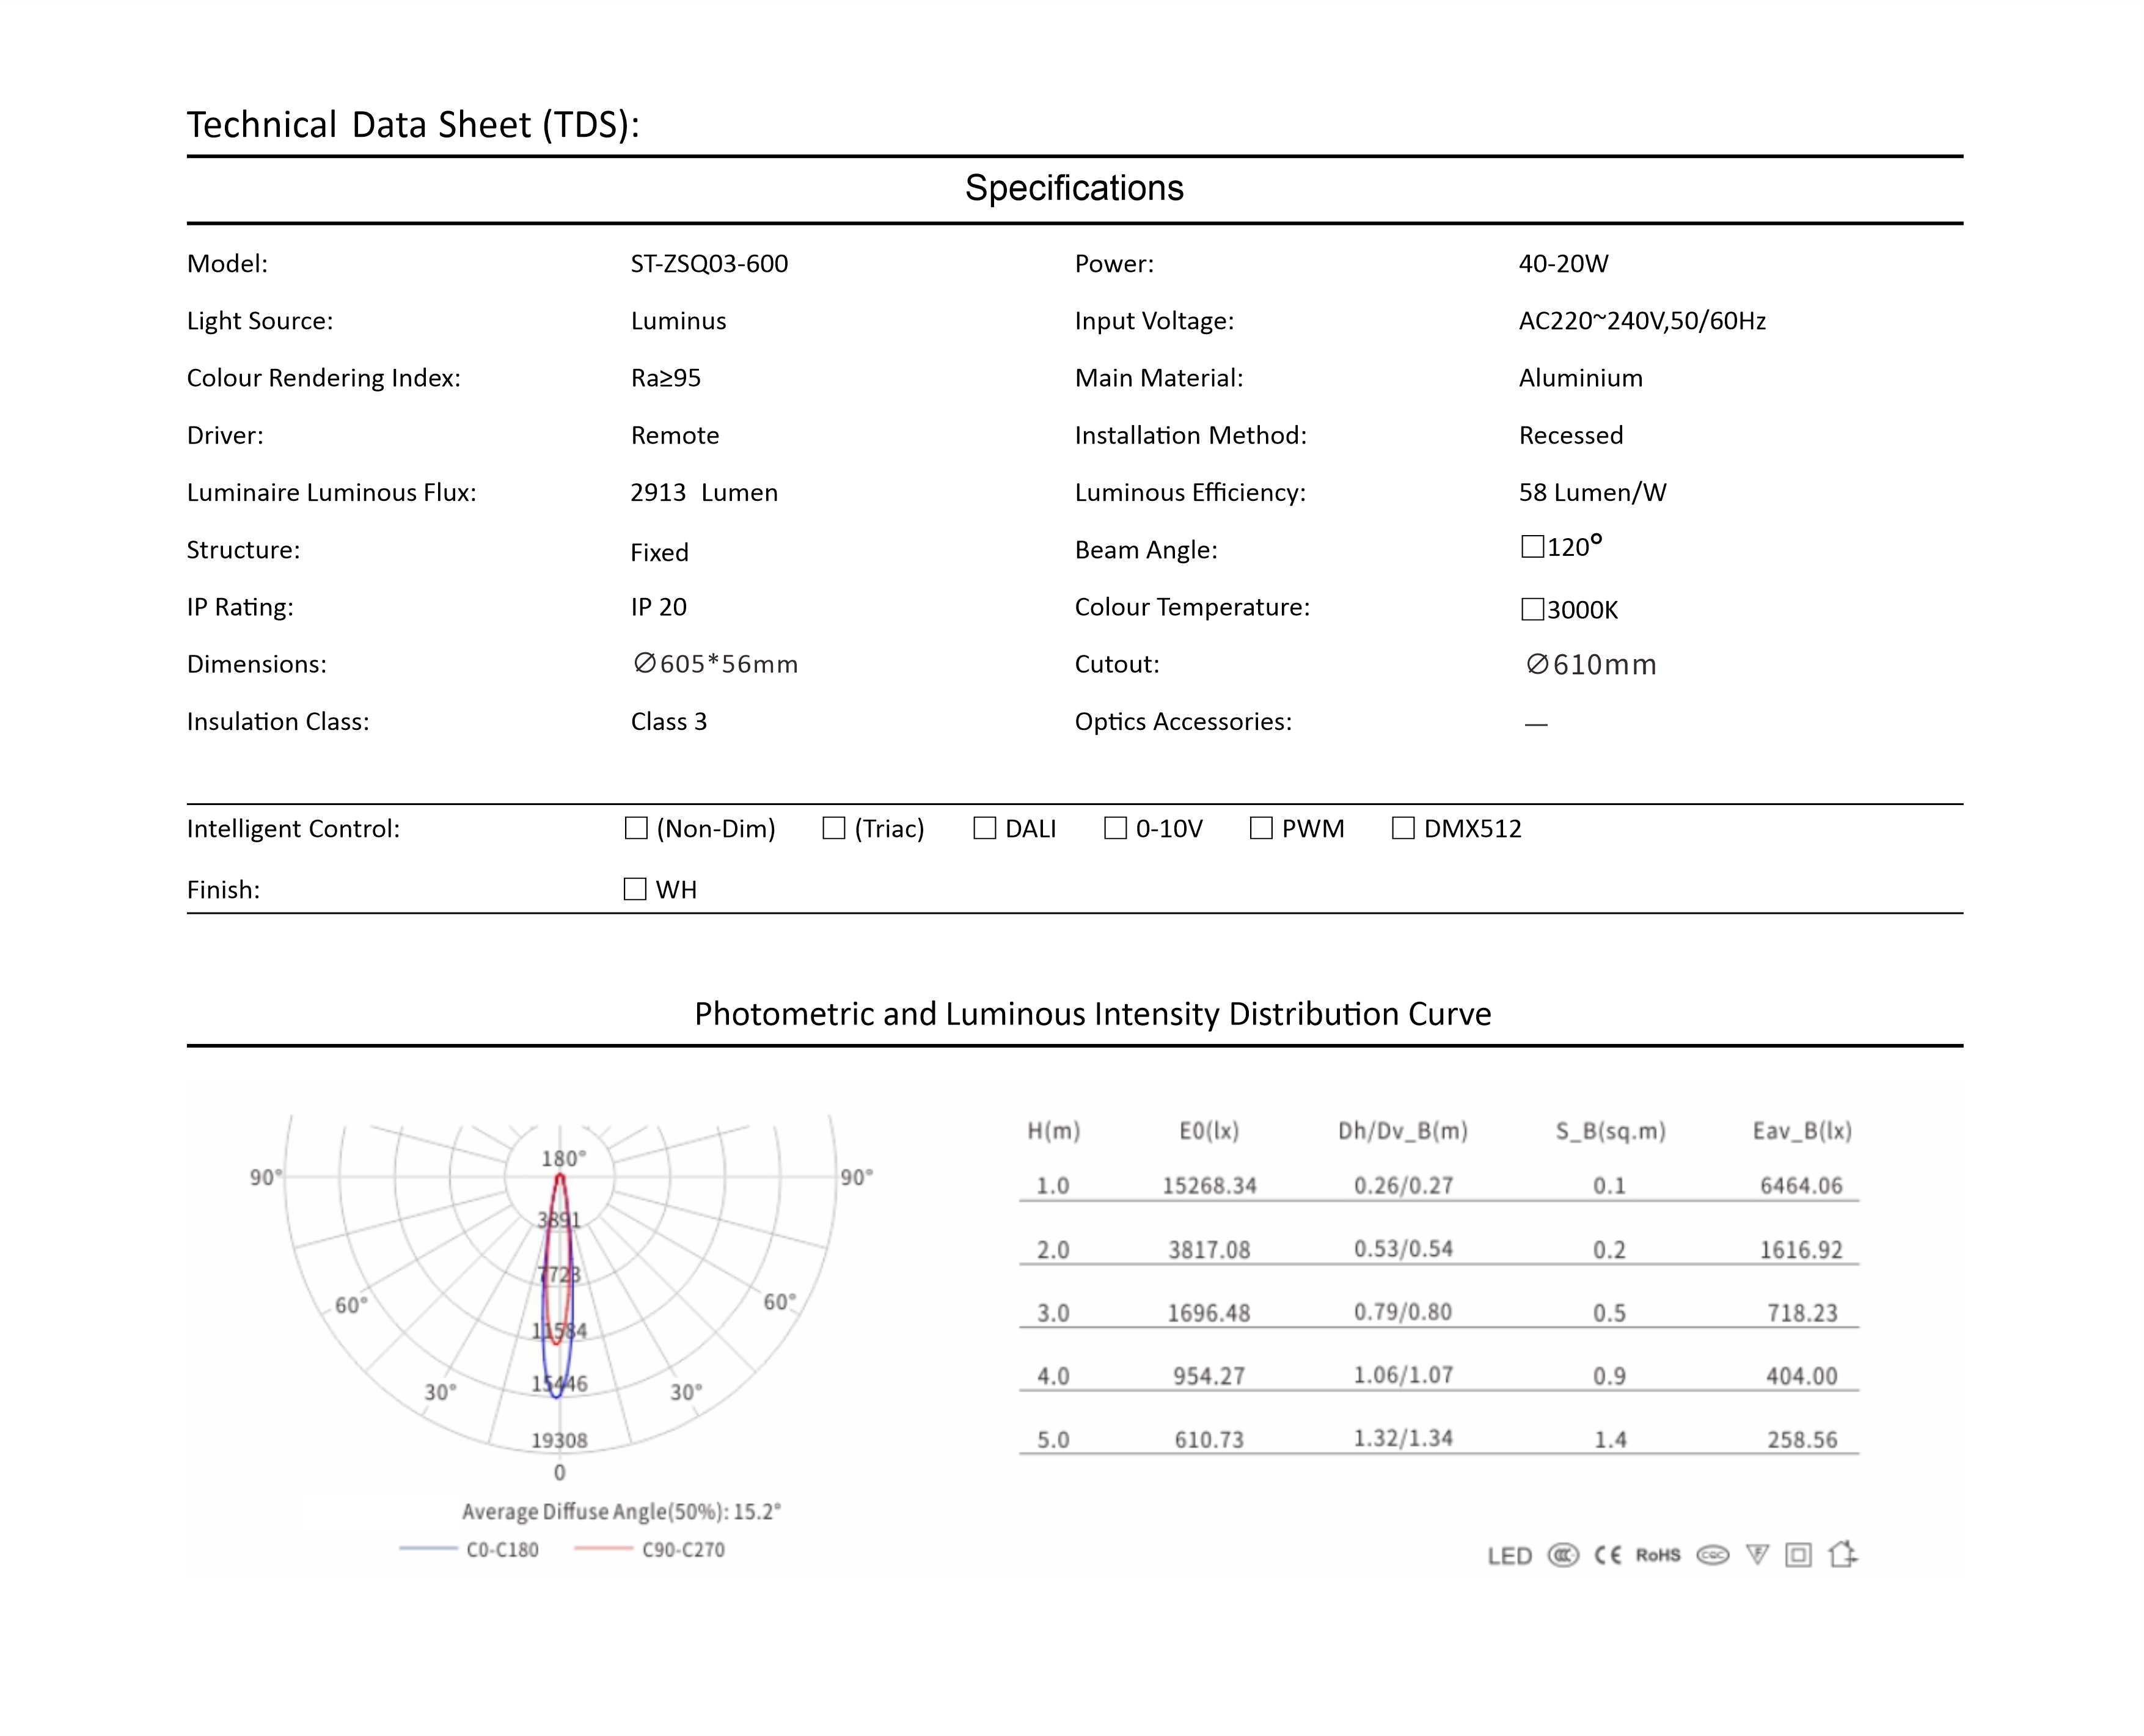Click the CQC oval certification icon
This screenshot has width=2144, height=1736.
pyautogui.click(x=1712, y=1555)
